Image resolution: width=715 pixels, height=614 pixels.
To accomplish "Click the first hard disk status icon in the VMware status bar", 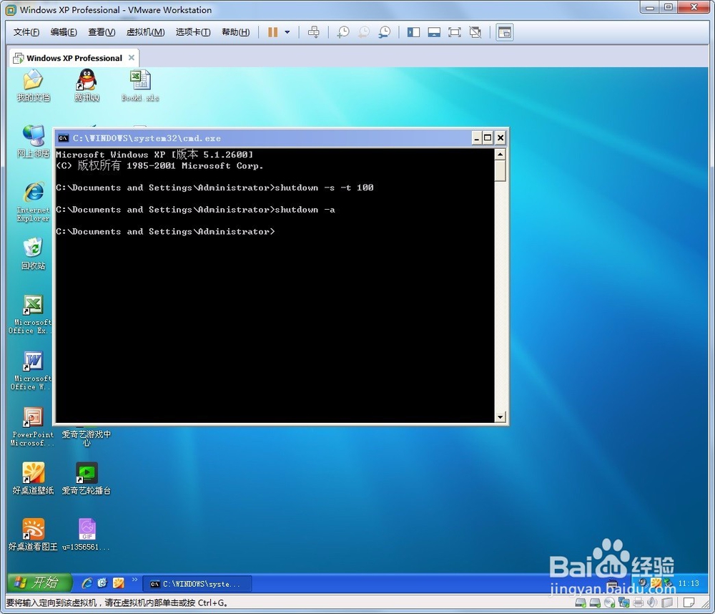I will point(581,603).
